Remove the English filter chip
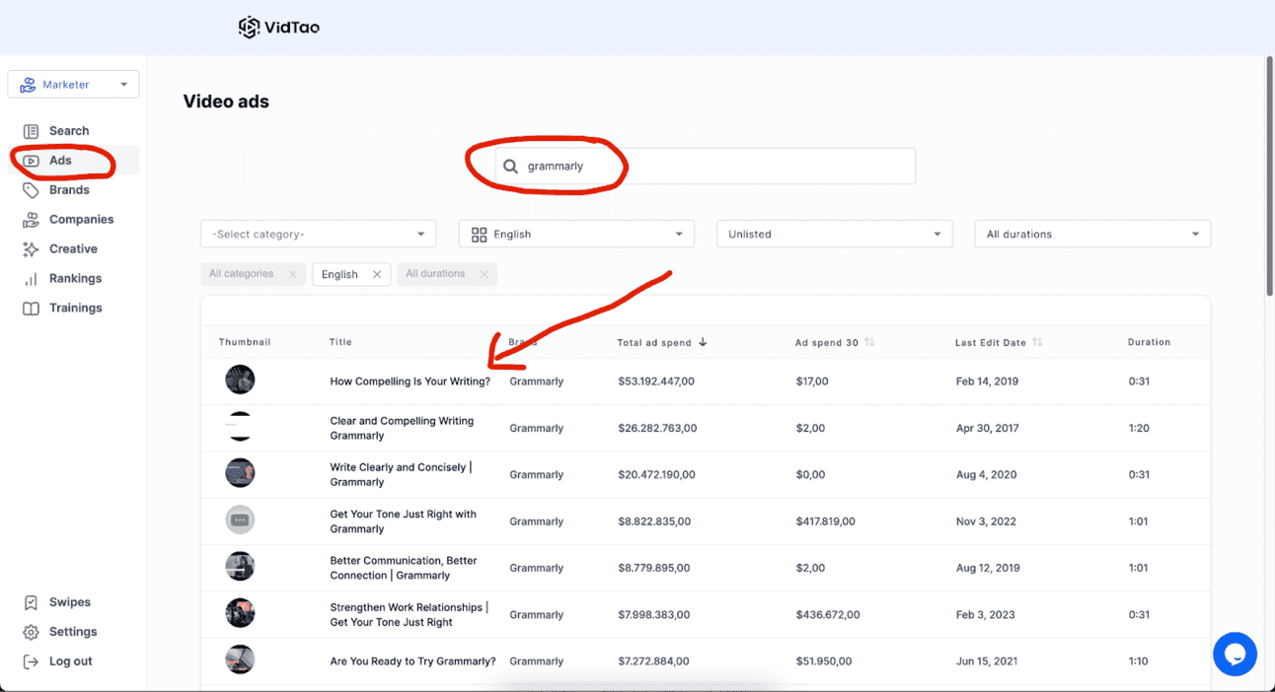The width and height of the screenshot is (1275, 692). point(377,275)
